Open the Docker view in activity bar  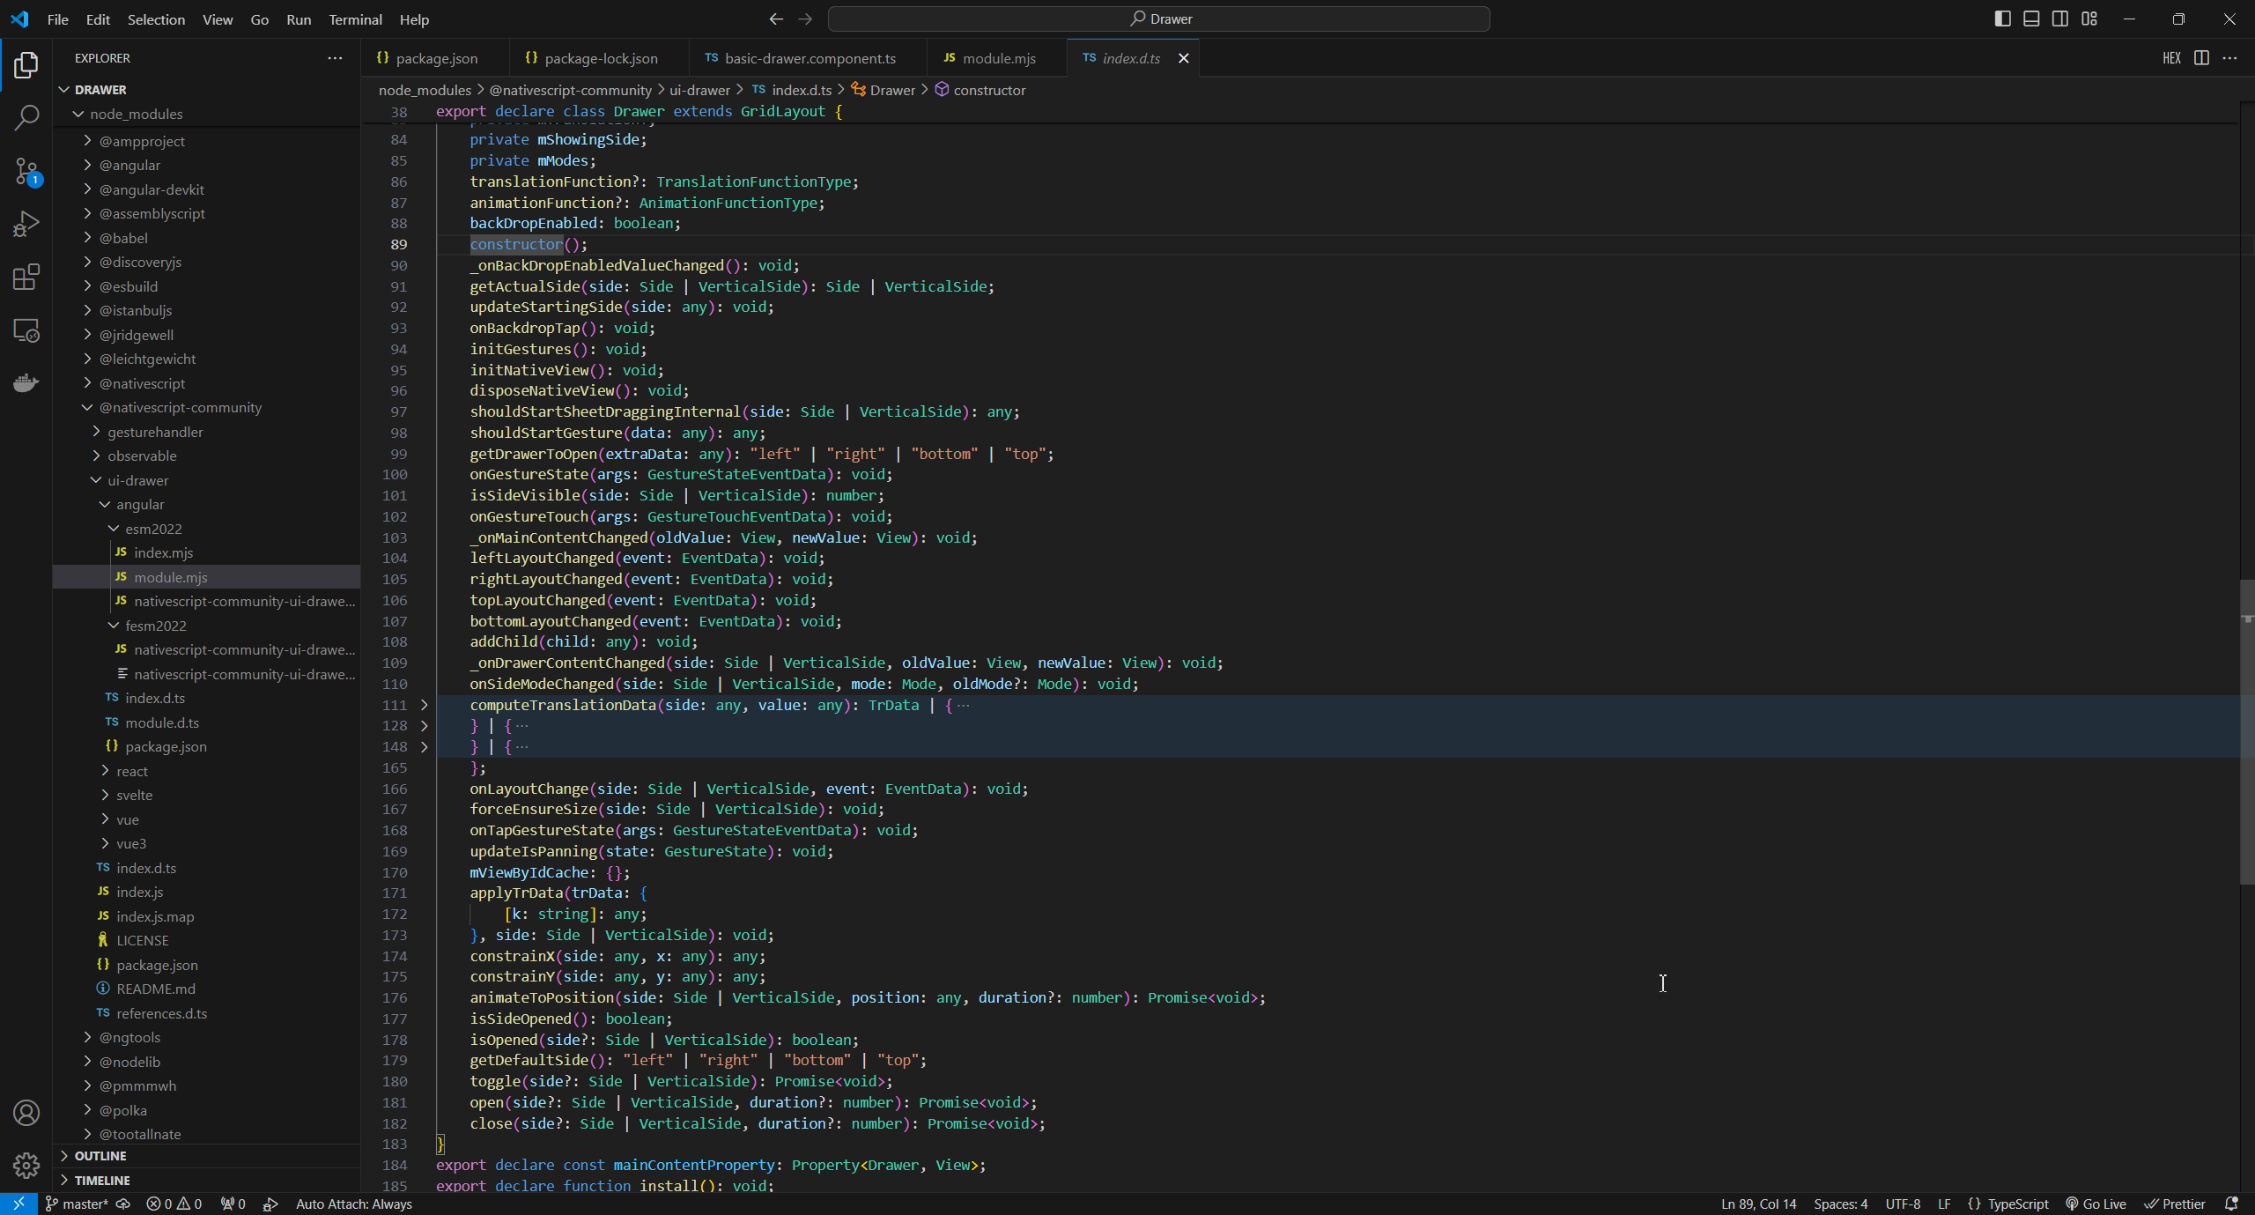pyautogui.click(x=26, y=383)
